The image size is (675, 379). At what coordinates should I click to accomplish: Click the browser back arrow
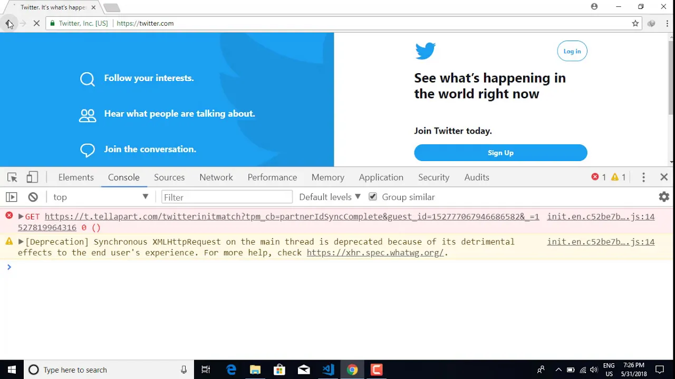[8, 23]
